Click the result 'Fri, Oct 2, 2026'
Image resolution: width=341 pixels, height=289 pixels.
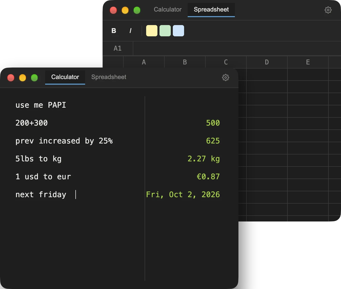[183, 195]
